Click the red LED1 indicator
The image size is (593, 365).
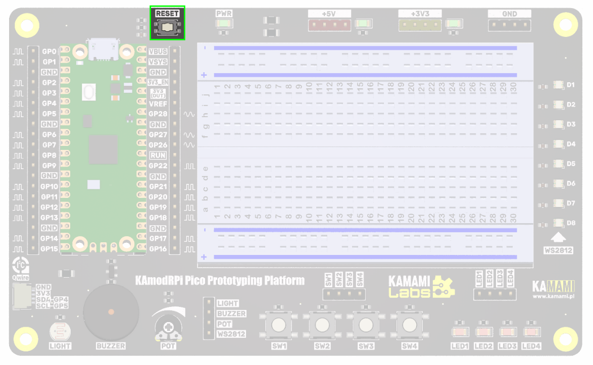(460, 332)
